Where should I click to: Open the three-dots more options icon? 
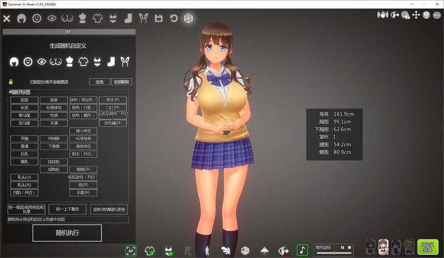pyautogui.click(x=437, y=15)
